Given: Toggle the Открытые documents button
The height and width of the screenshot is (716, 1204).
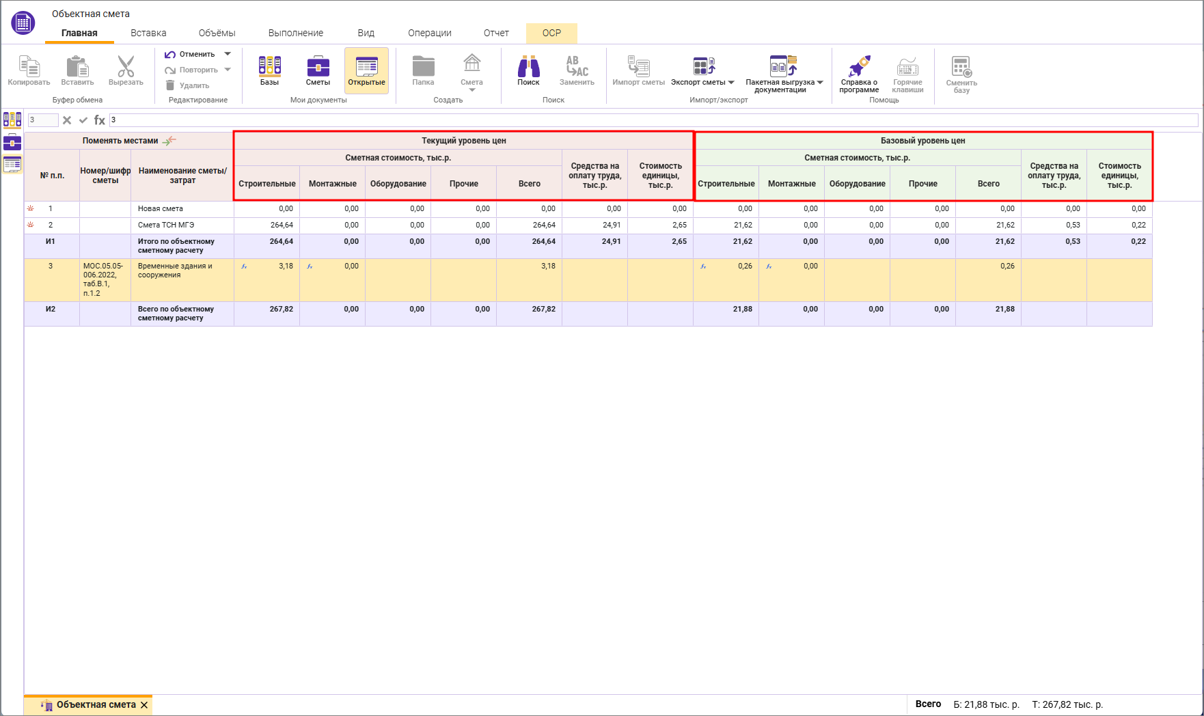Looking at the screenshot, I should (366, 70).
